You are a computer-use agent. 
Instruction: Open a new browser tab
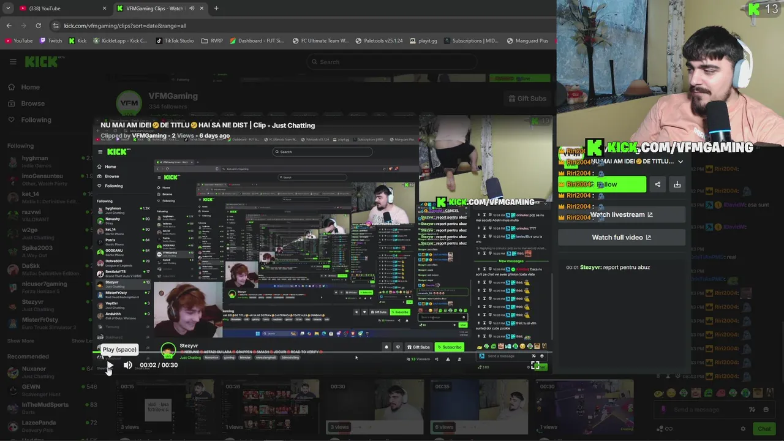216,9
